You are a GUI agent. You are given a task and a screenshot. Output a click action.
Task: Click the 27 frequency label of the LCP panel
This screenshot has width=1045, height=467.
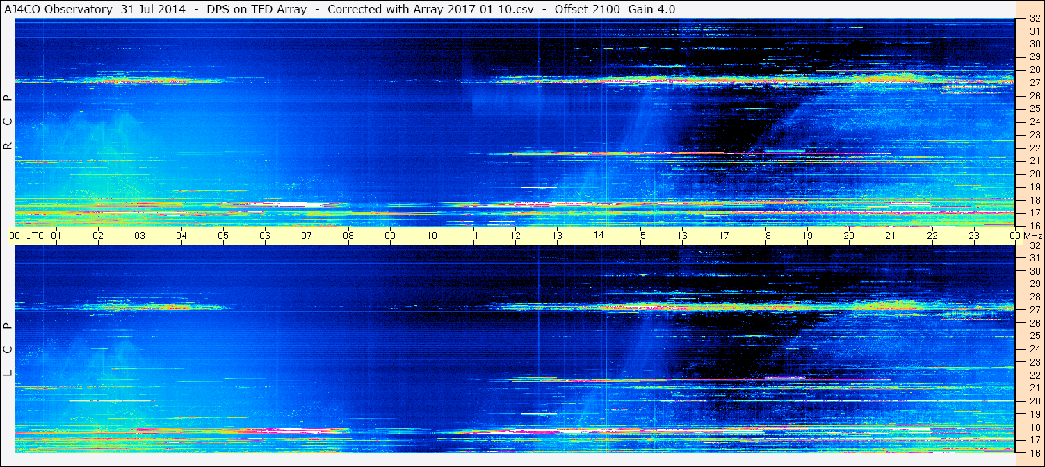click(1034, 310)
